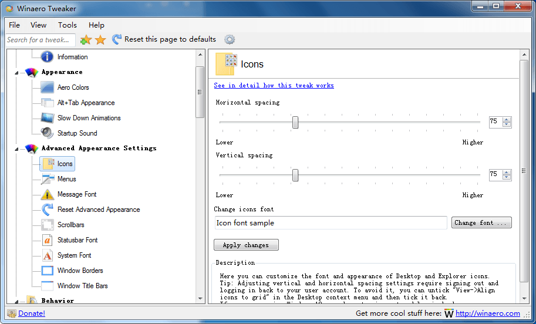Select the Scrollbars tree label
Viewport: 536px width, 324px height.
pyautogui.click(x=71, y=225)
